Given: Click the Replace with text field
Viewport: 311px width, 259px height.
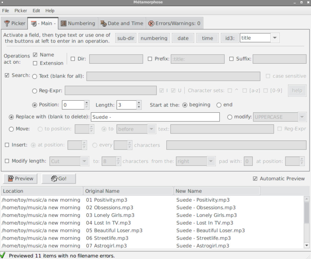Looking at the screenshot, I should click(155, 117).
